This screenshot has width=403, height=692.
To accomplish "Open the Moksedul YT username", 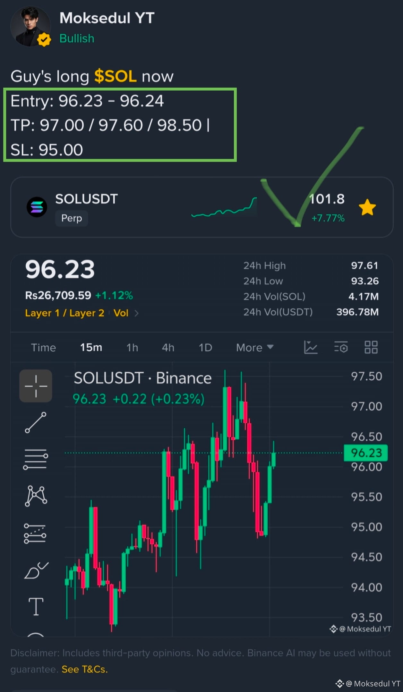I will pyautogui.click(x=107, y=18).
